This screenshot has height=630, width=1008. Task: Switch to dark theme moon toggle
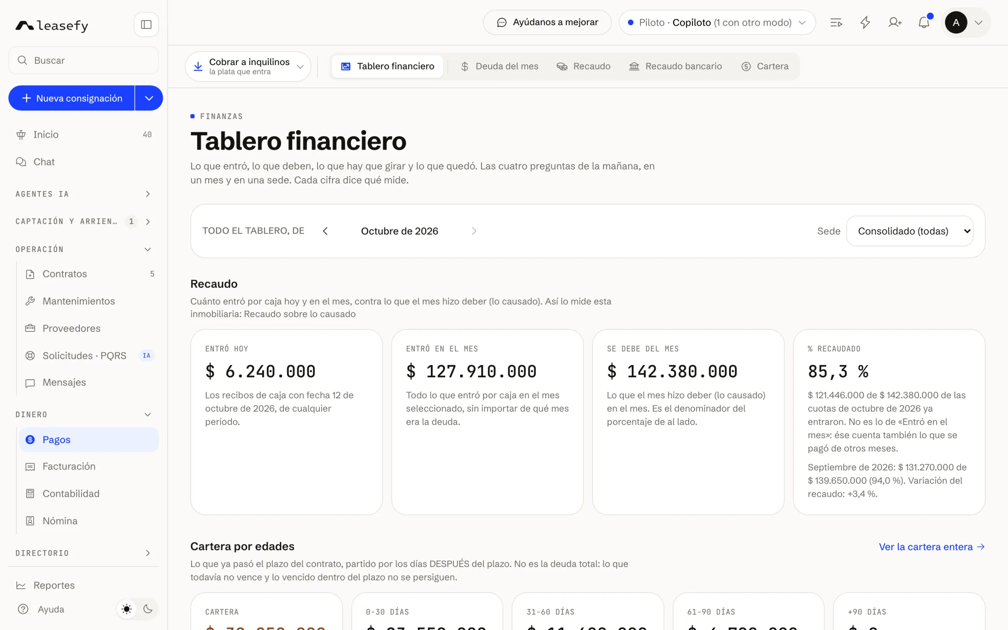click(x=148, y=609)
